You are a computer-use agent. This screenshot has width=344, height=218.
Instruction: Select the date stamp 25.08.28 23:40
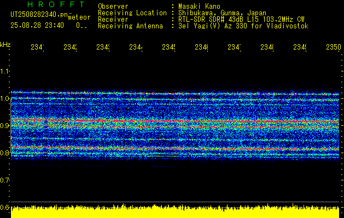[37, 26]
